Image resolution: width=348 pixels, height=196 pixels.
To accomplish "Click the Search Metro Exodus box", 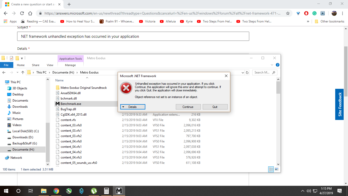I will pos(265,72).
